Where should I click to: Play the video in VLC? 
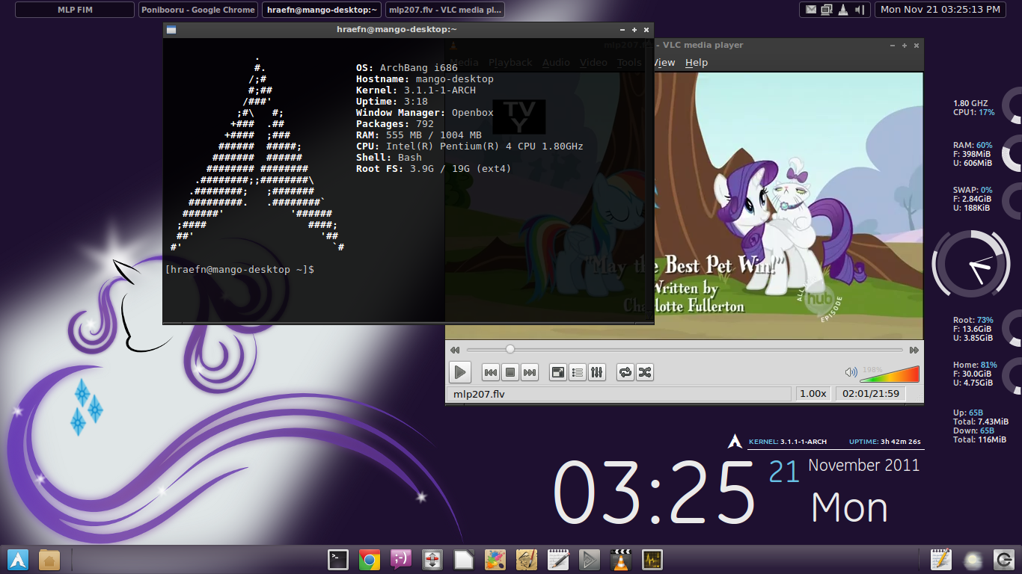(459, 372)
